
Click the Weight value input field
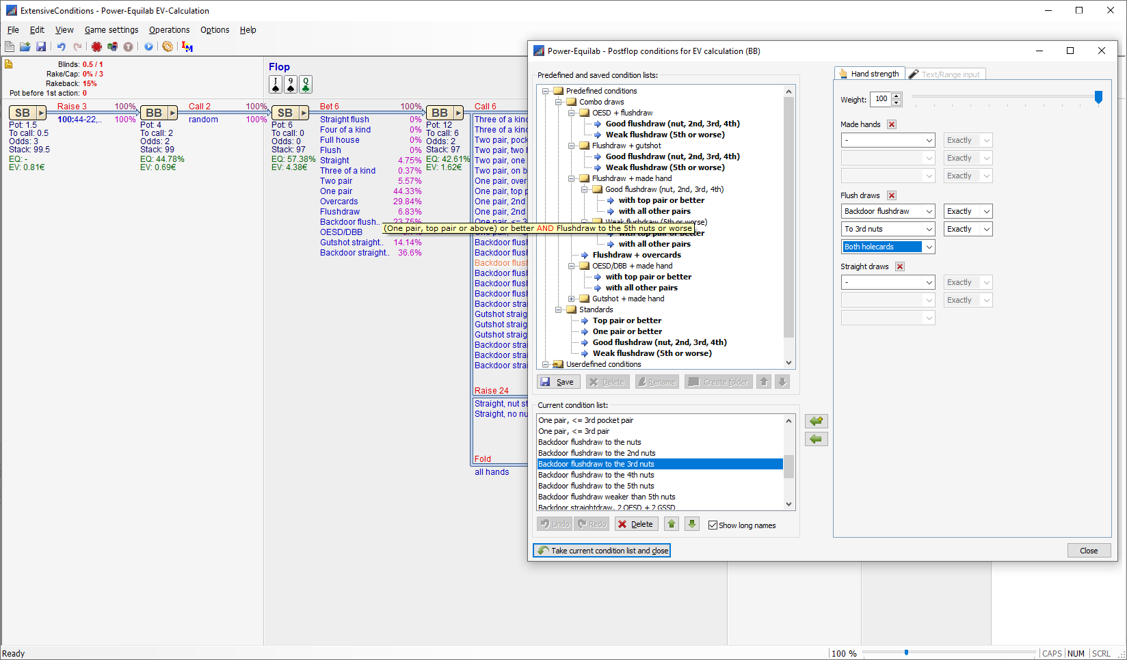(x=881, y=99)
